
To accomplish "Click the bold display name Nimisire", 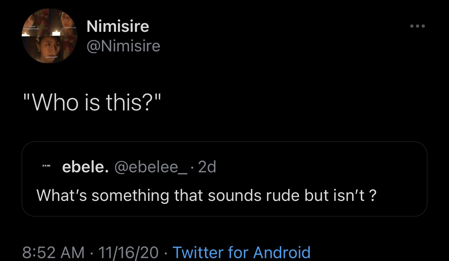I will coord(118,26).
